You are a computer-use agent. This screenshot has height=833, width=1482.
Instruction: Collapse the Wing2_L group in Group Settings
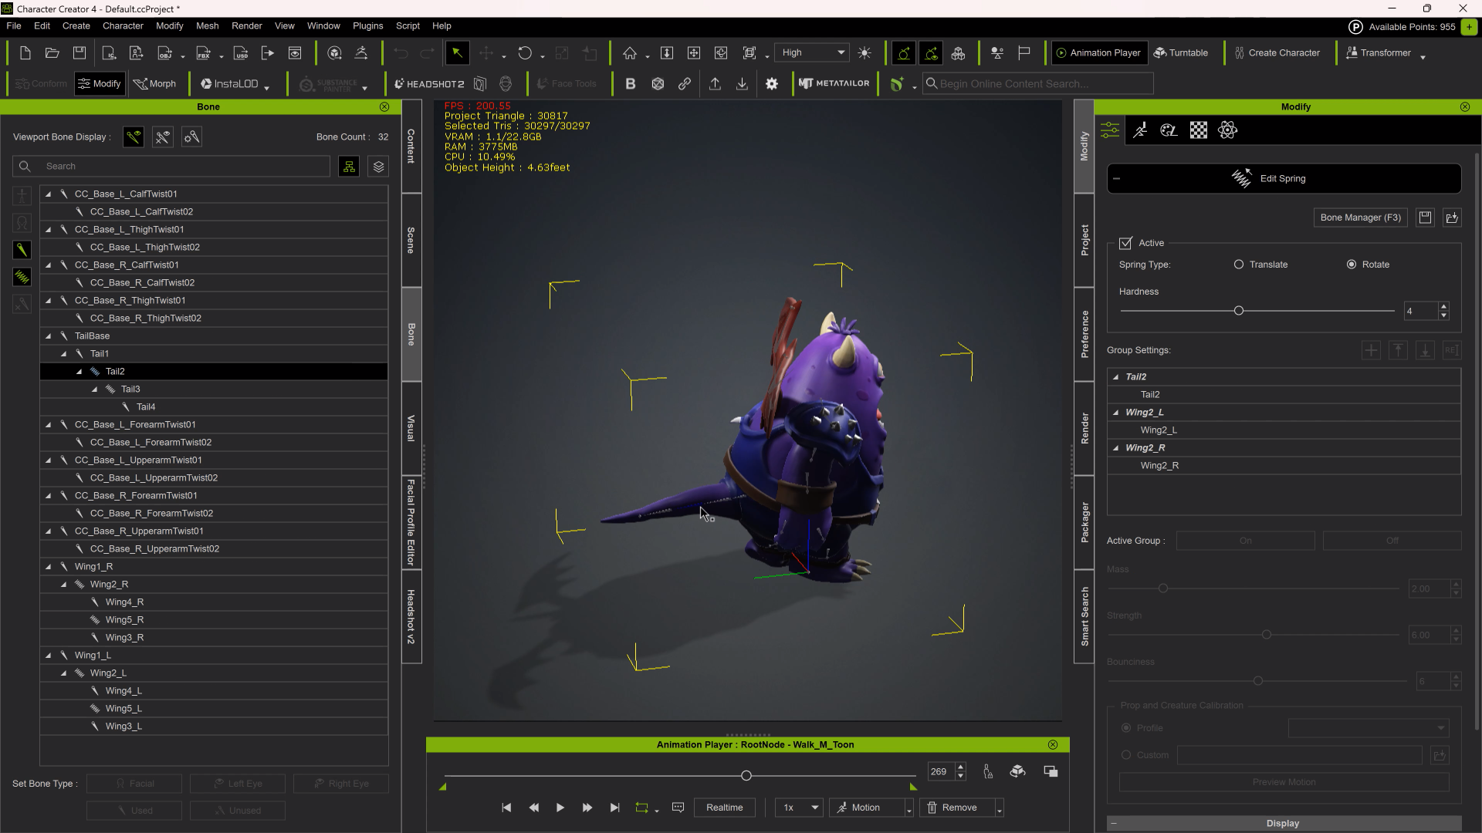(x=1116, y=413)
